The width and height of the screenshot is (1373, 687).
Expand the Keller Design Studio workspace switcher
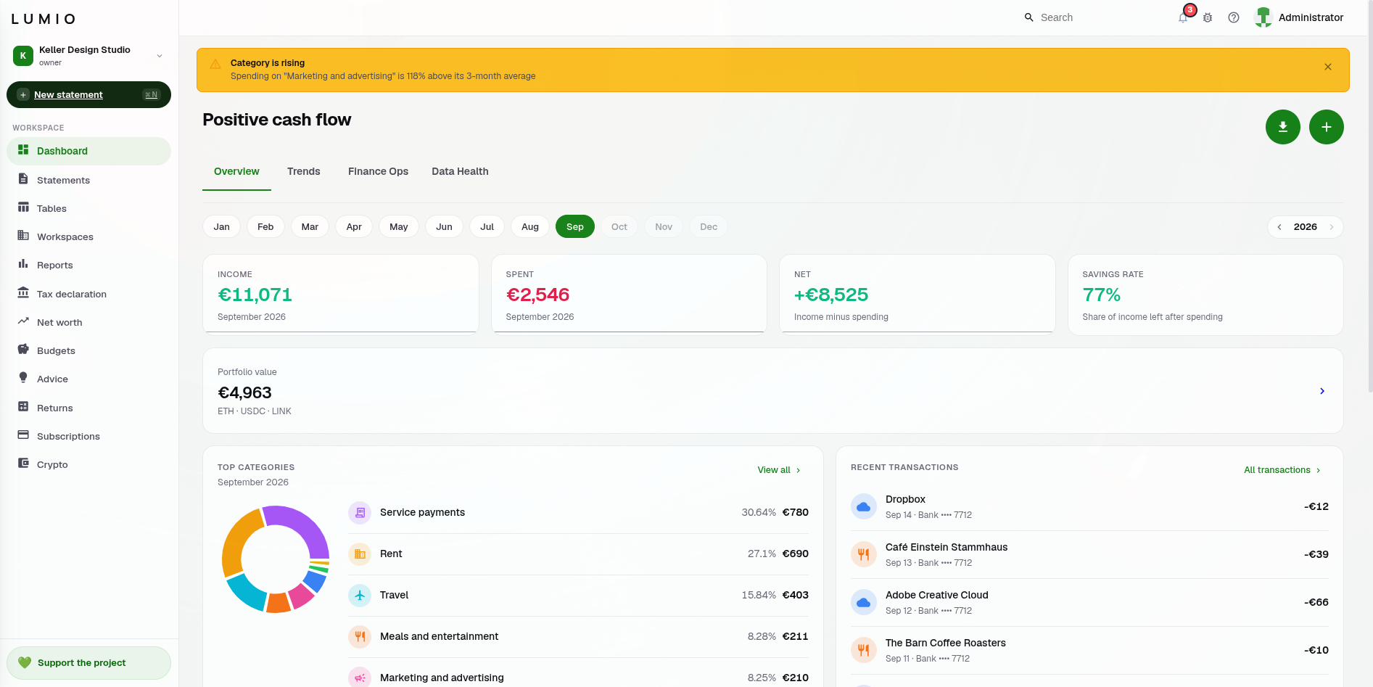tap(88, 56)
